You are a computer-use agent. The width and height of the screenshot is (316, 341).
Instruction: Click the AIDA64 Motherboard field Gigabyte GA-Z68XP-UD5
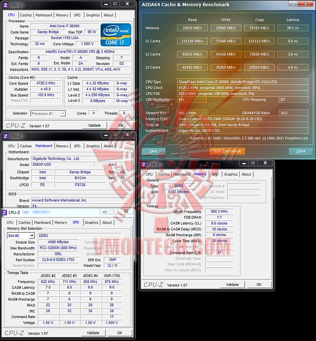243,131
